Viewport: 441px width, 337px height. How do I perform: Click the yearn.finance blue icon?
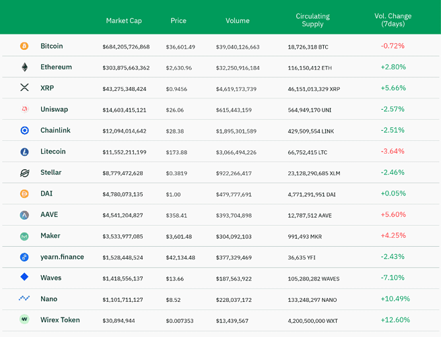pyautogui.click(x=24, y=257)
